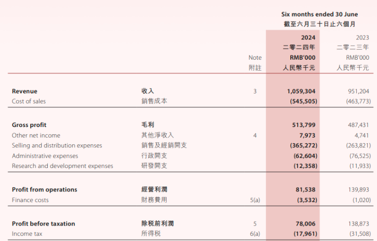Select the 'Cost of sales' row label

[28, 101]
